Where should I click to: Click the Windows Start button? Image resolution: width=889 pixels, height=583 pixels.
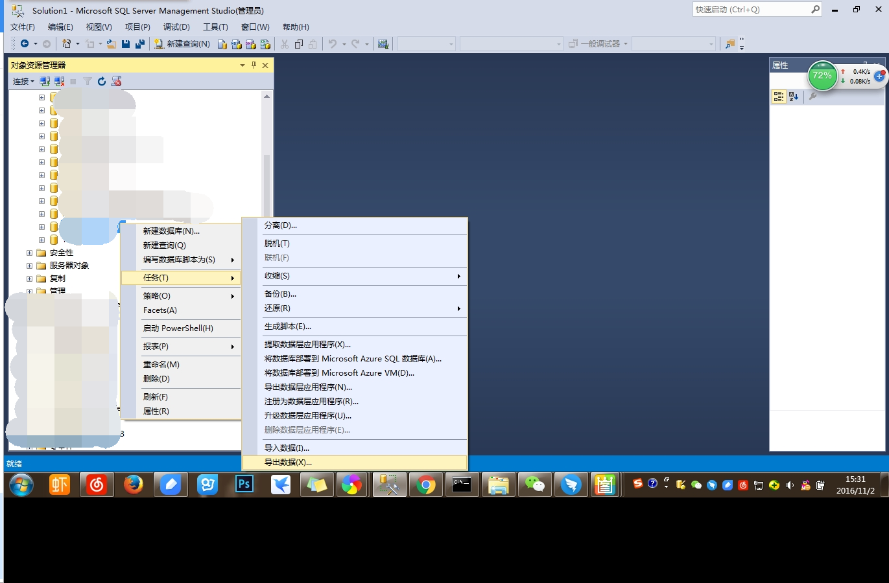21,485
